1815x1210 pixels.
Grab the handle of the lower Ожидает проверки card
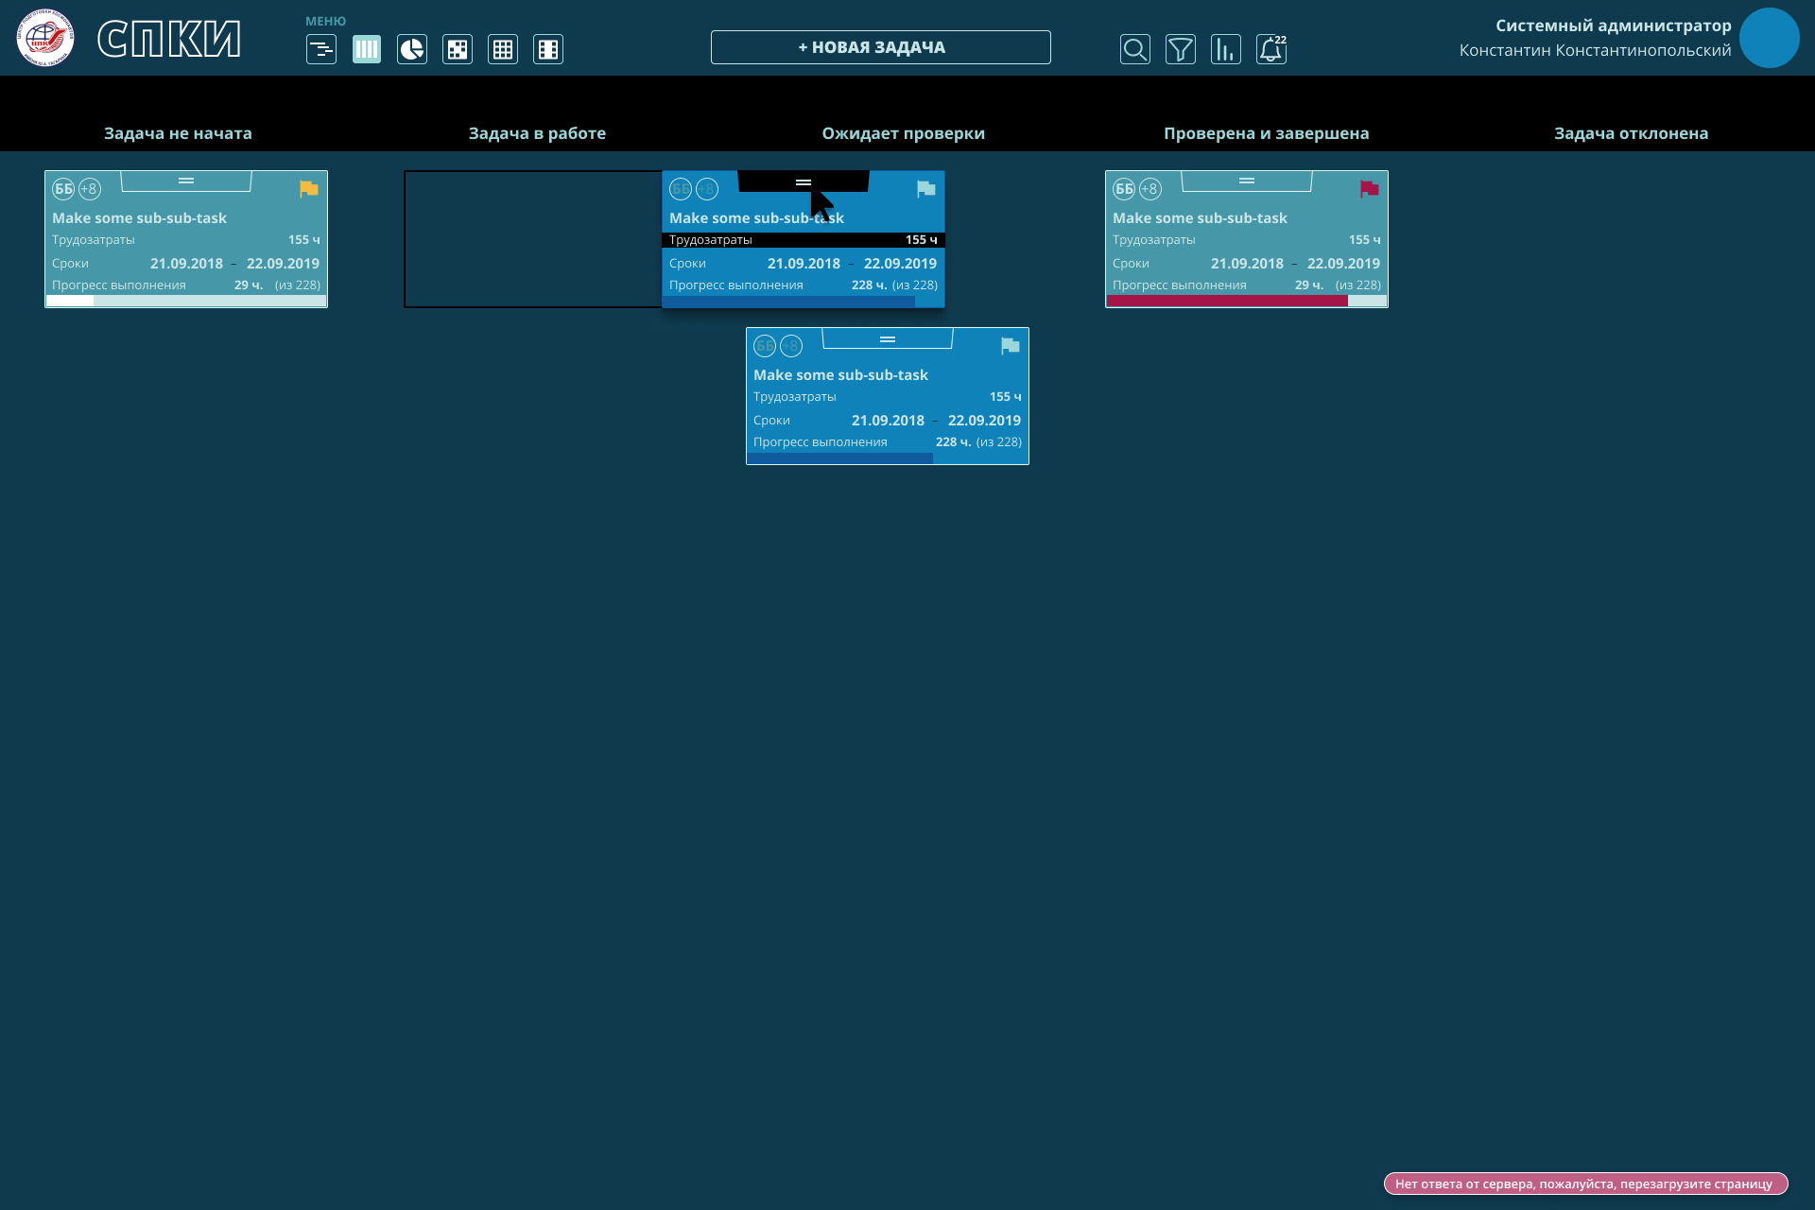click(888, 338)
